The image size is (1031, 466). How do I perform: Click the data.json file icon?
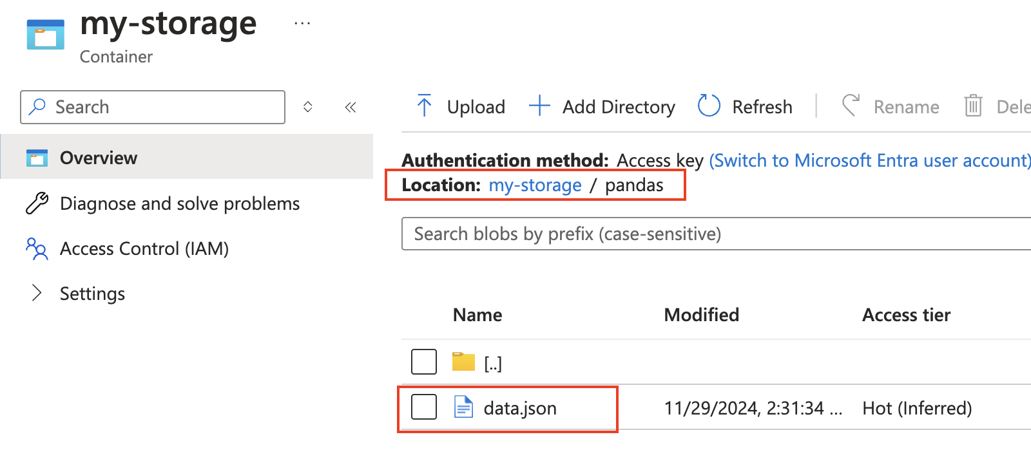(x=463, y=407)
